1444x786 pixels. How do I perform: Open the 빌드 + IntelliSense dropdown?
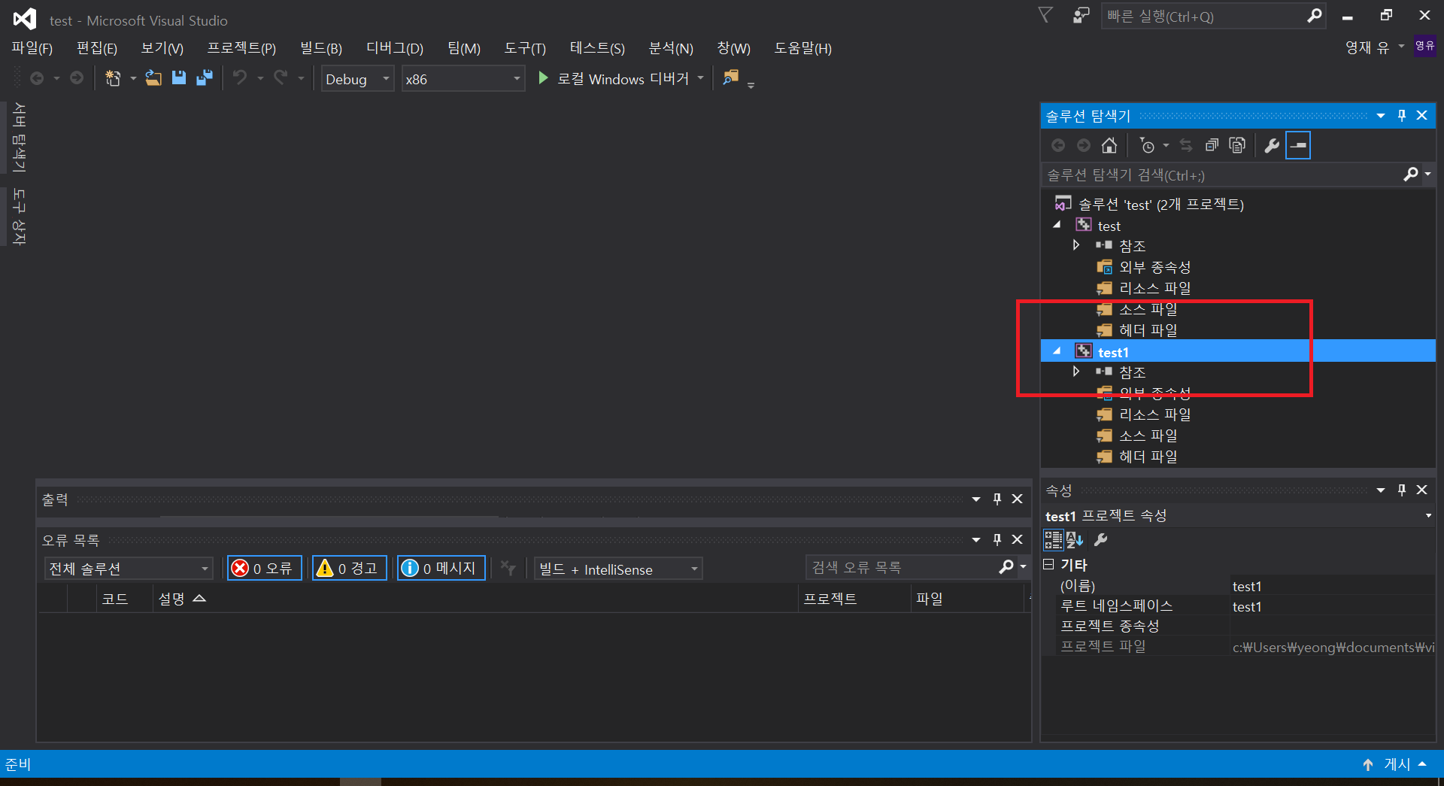pyautogui.click(x=618, y=569)
